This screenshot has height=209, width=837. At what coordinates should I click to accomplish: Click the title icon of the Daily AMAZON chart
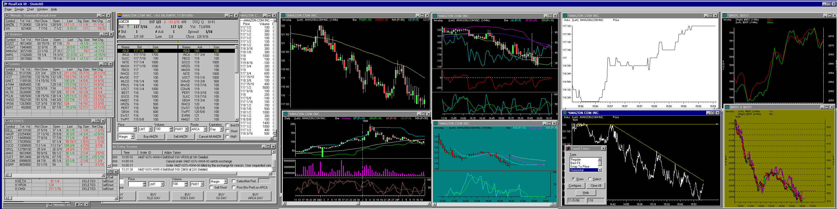pyautogui.click(x=286, y=114)
